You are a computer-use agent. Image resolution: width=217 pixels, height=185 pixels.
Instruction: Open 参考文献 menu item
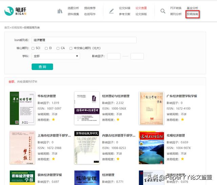coord(124,14)
